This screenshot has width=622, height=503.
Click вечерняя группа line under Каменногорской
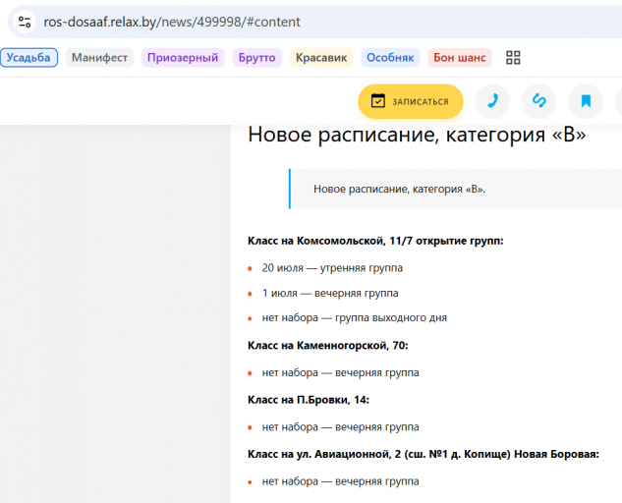point(340,373)
